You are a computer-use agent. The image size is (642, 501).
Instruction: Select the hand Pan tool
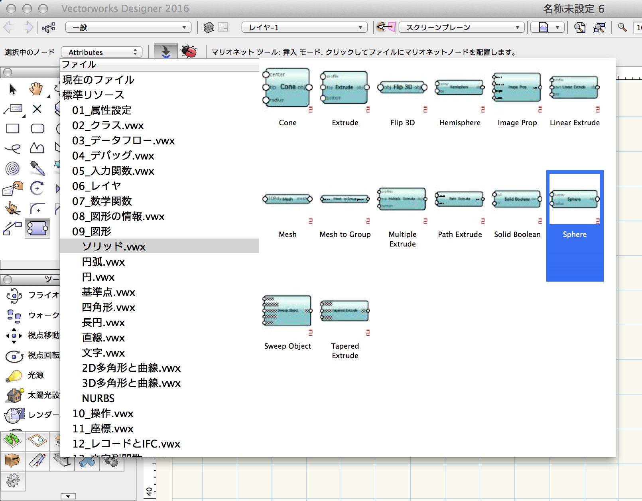(36, 89)
